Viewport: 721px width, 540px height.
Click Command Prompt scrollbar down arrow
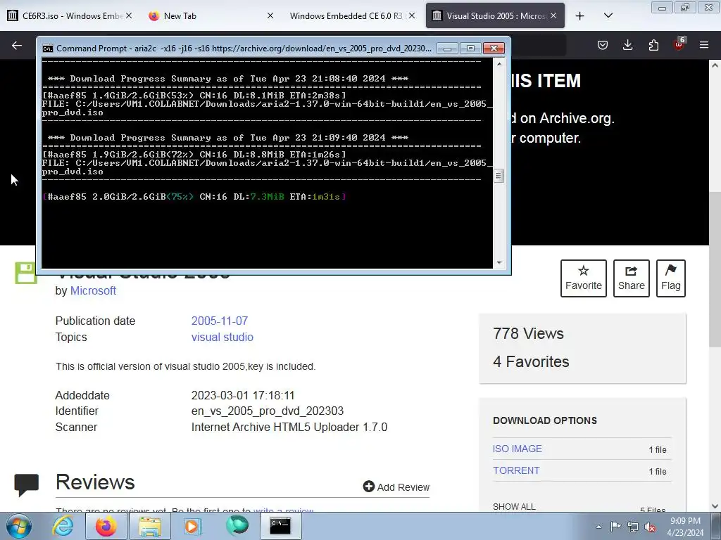coord(499,263)
